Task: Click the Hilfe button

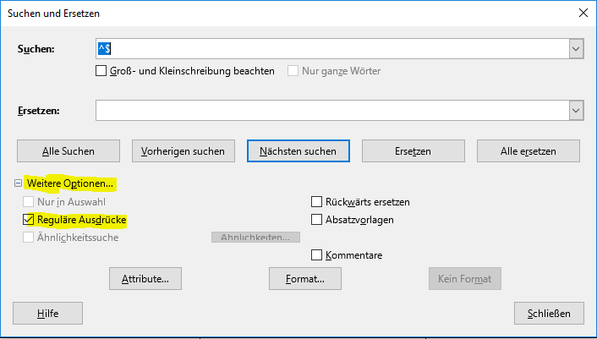Action: pos(47,313)
